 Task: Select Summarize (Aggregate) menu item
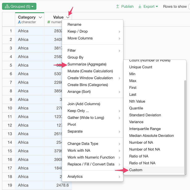[92, 64]
